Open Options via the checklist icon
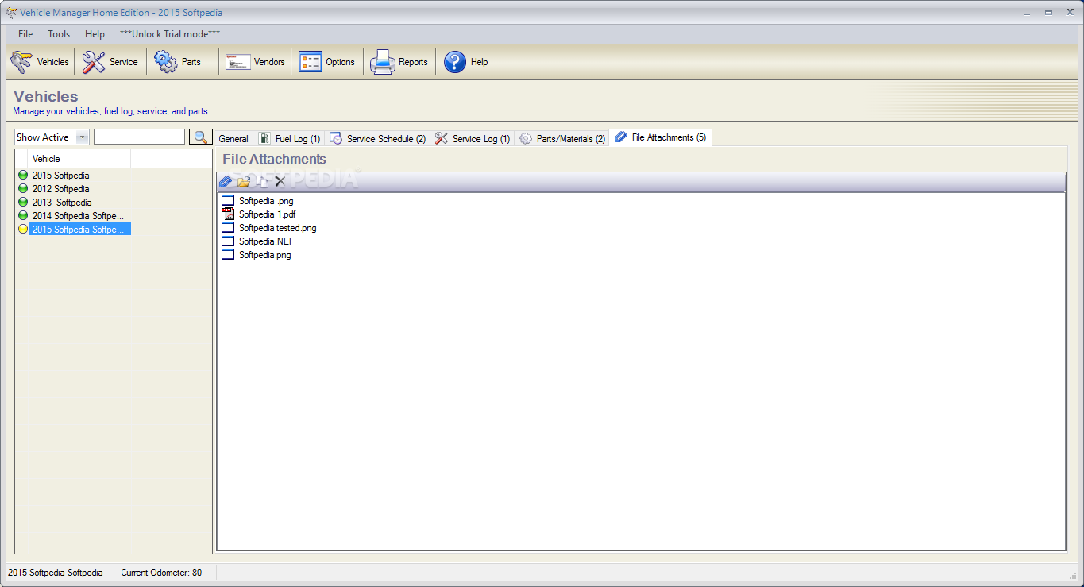 tap(311, 62)
